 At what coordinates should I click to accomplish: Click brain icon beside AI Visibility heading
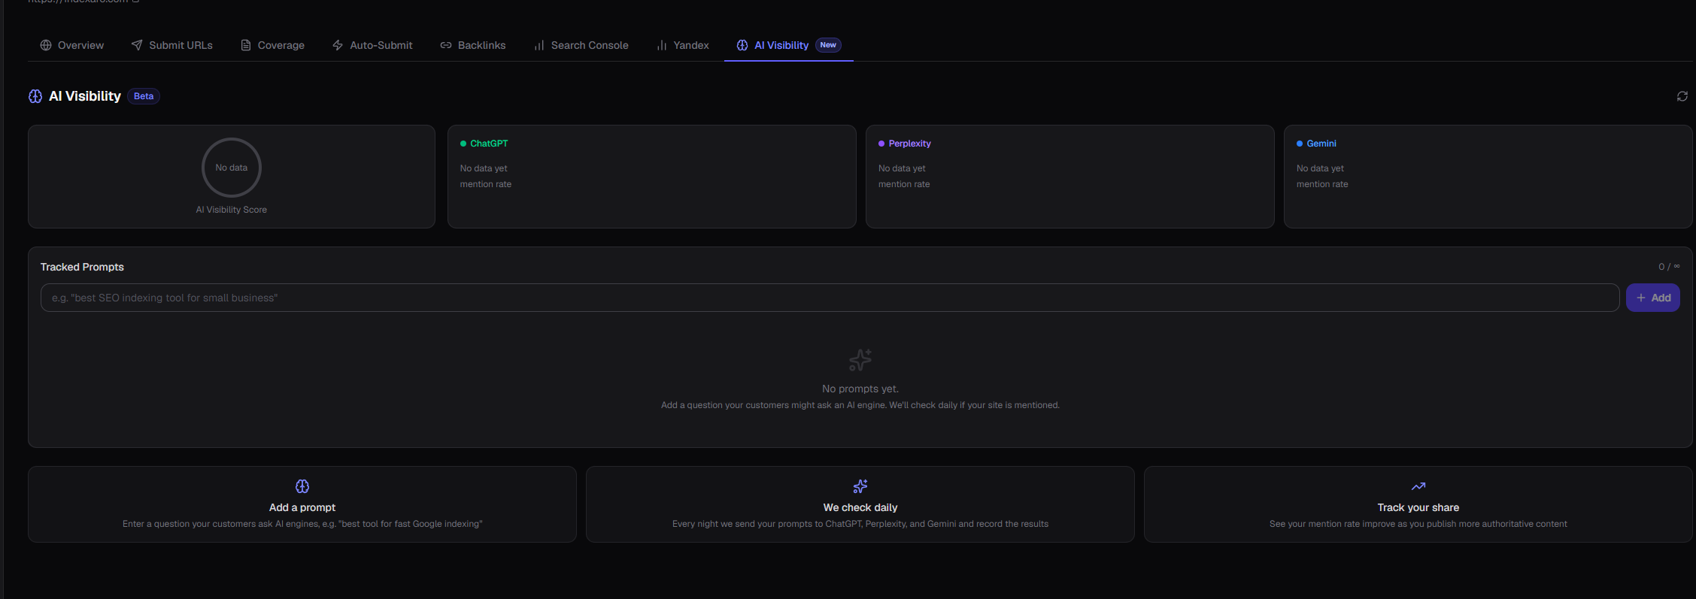[x=35, y=96]
